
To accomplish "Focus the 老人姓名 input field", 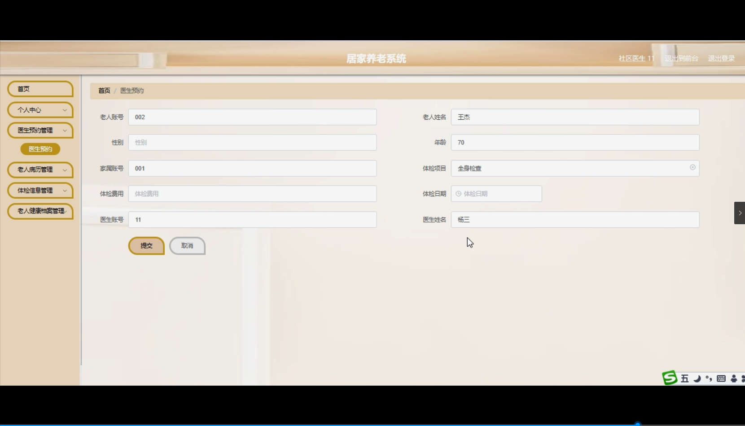I will pyautogui.click(x=575, y=117).
